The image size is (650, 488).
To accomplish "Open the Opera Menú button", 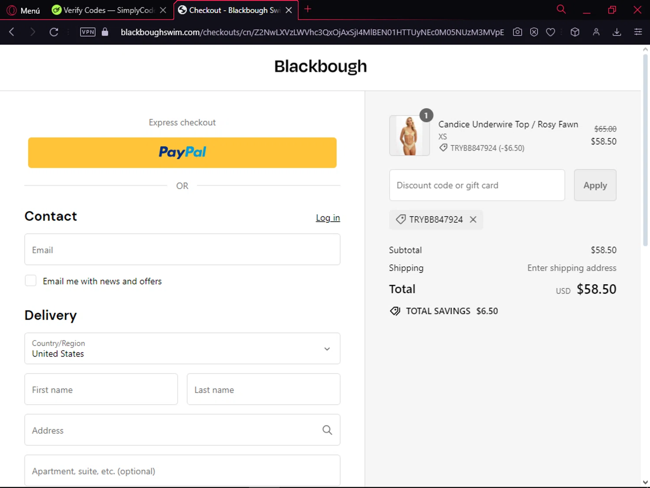I will tap(24, 10).
